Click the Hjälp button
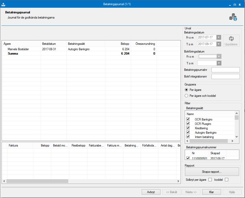Viewport: 245px width, 198px height. click(x=232, y=192)
